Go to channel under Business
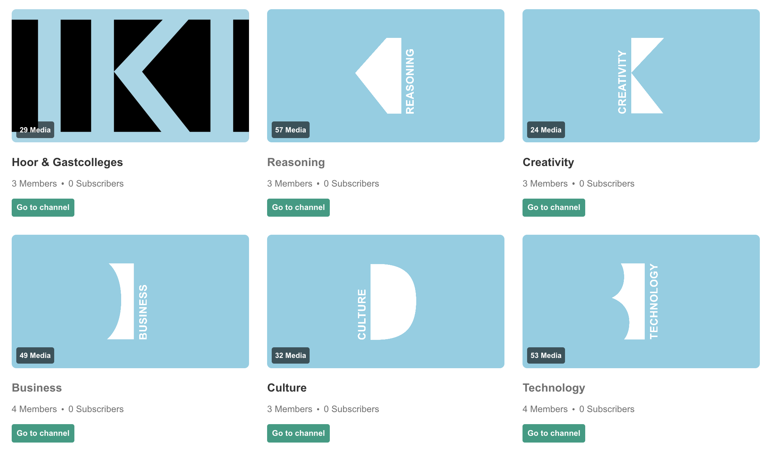768x456 pixels. pos(43,433)
